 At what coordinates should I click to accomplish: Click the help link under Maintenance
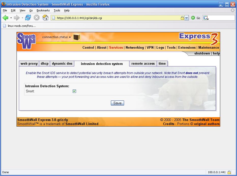tap(216, 53)
